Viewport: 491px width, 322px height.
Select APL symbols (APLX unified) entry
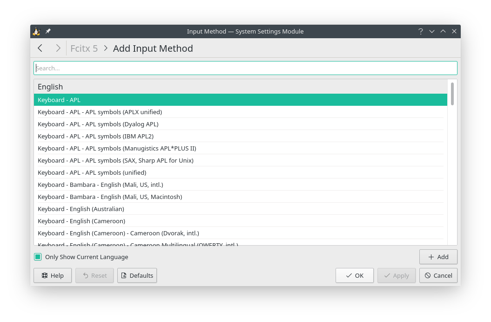pyautogui.click(x=241, y=112)
